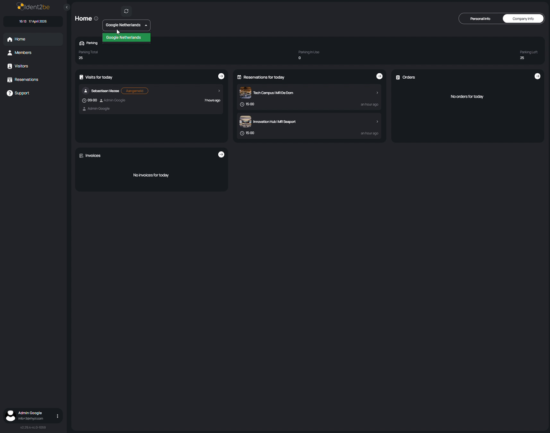The width and height of the screenshot is (550, 433).
Task: Go to Members in the sidebar
Action: coord(23,53)
